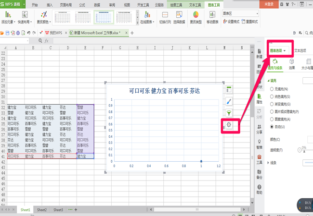This screenshot has height=216, width=313.
Task: Select the 纯色填充(S) solid fill radio button
Action: coord(272,96)
